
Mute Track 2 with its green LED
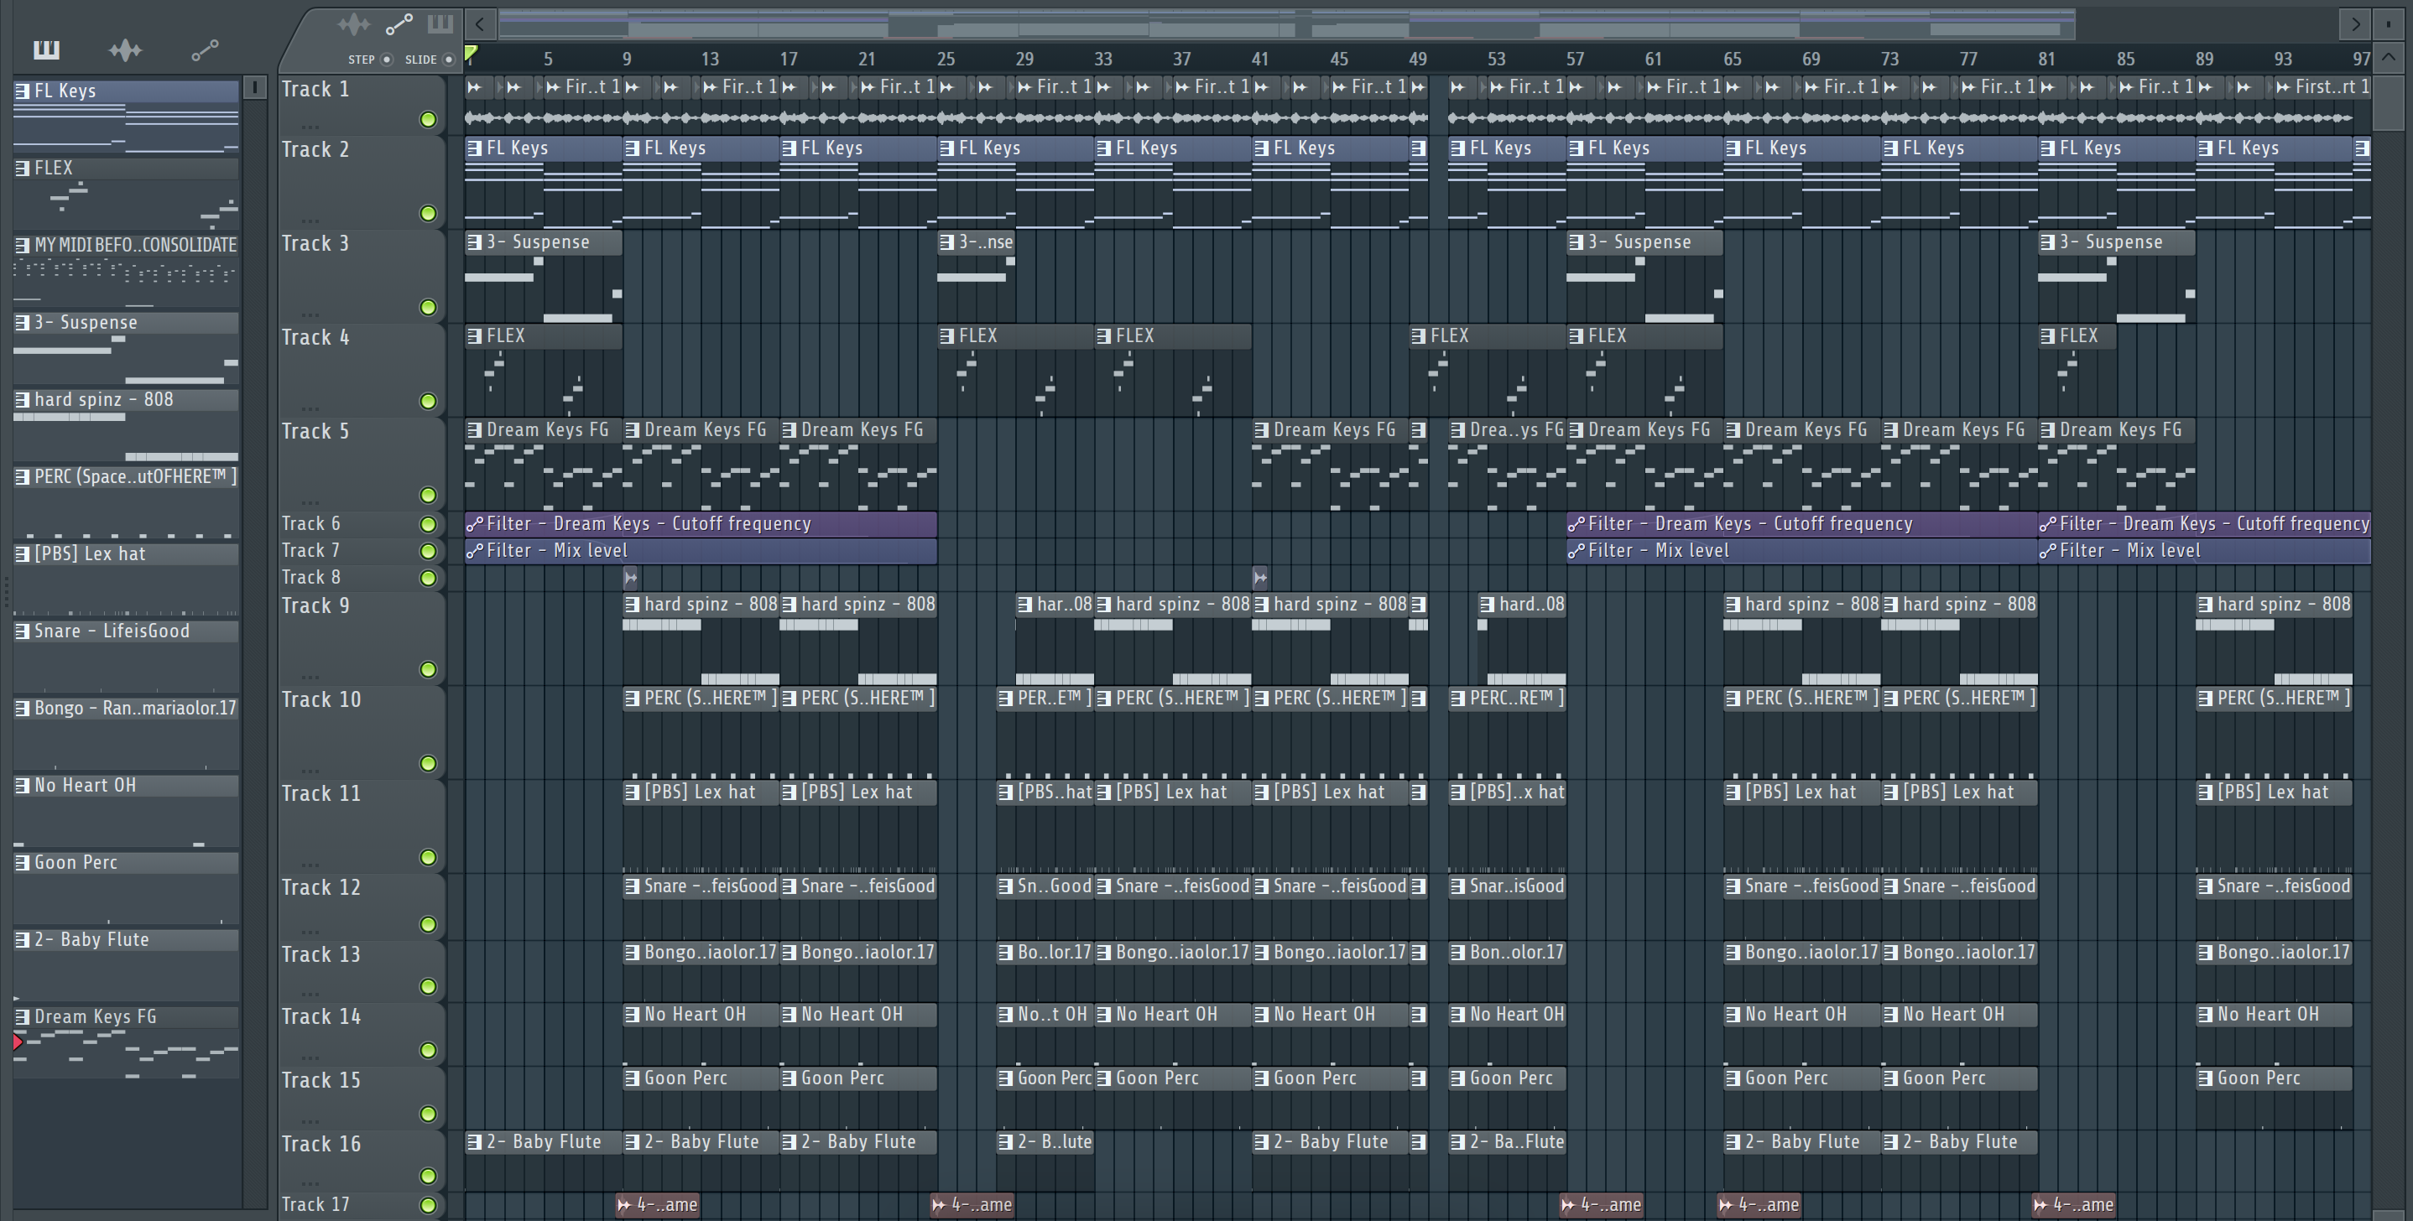coord(428,214)
